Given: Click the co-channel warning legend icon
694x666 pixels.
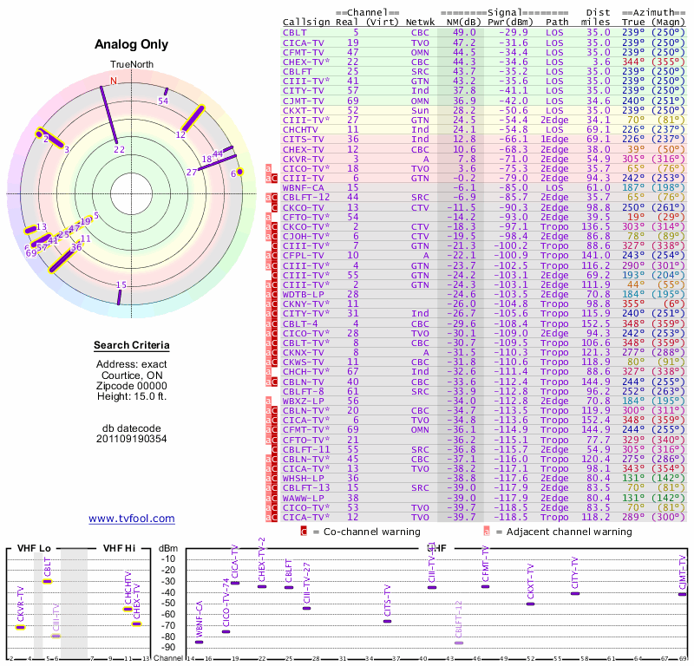Looking at the screenshot, I should 304,531.
